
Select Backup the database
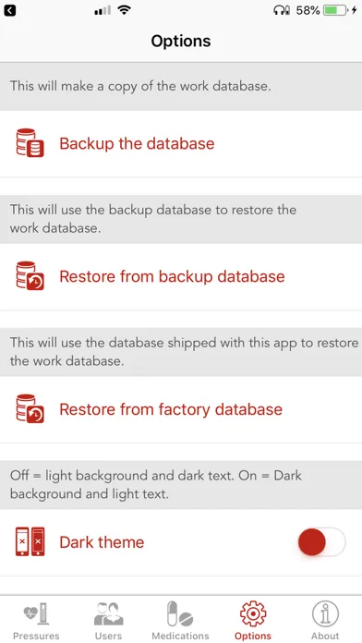(x=137, y=143)
